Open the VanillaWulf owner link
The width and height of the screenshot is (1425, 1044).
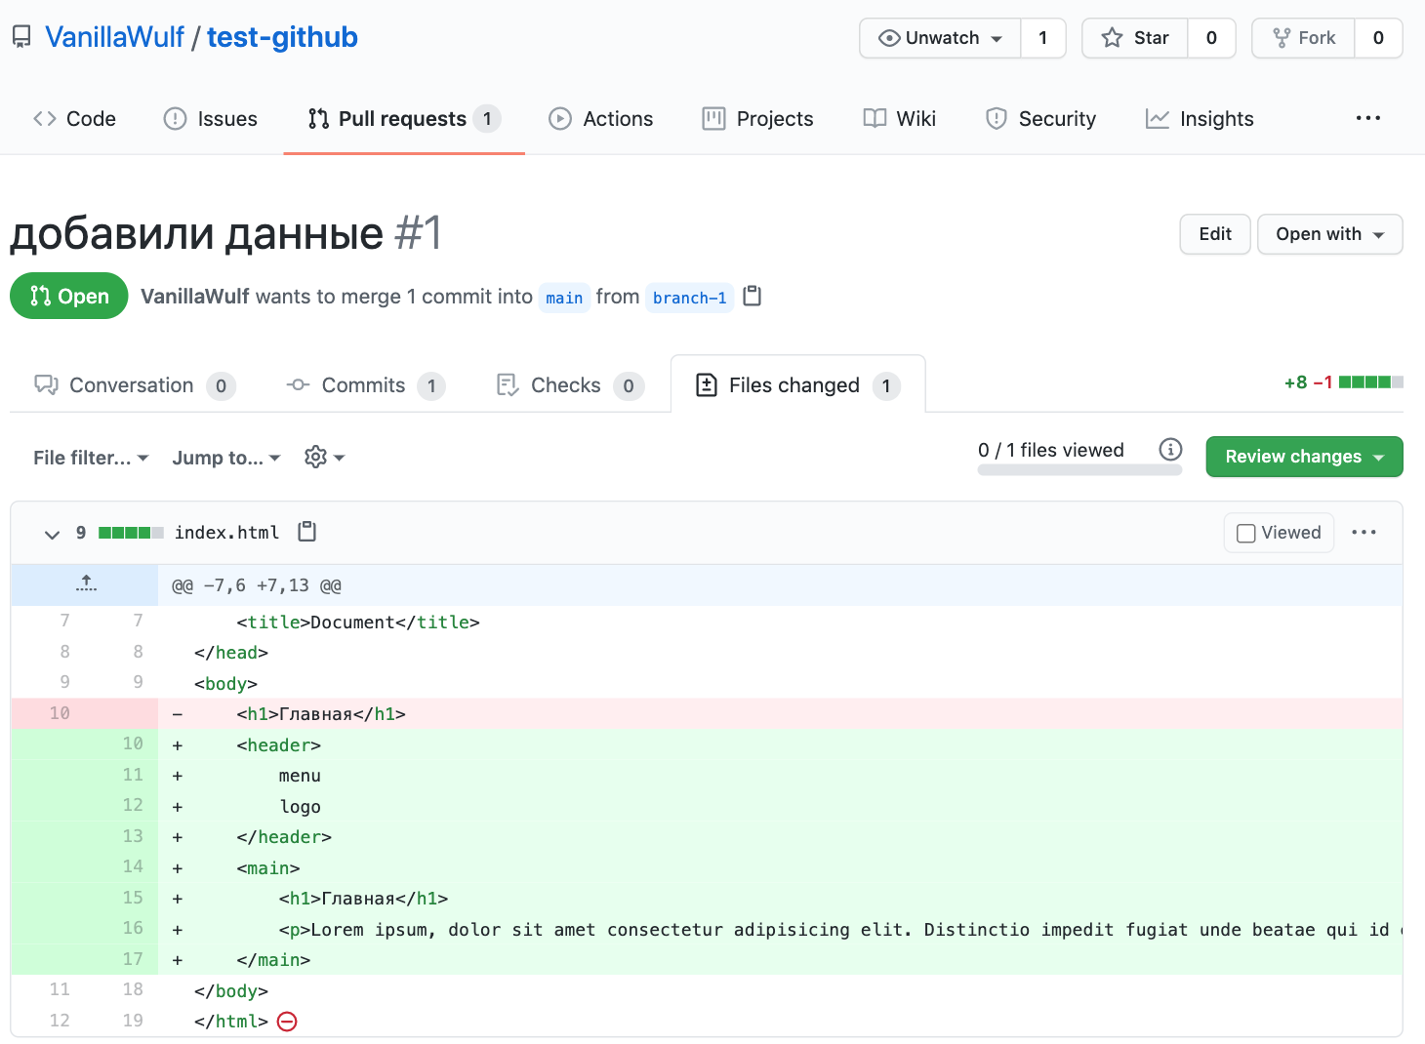114,37
